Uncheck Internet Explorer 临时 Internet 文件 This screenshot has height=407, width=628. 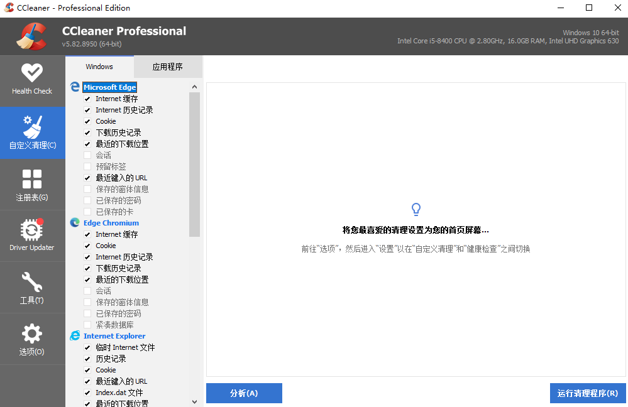pyautogui.click(x=87, y=347)
